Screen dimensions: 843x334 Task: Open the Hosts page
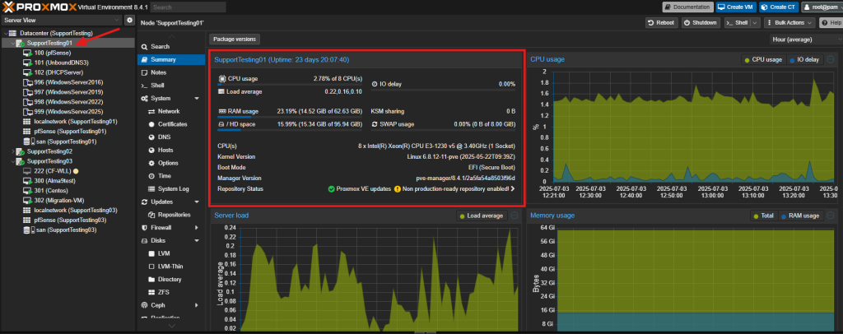[165, 150]
